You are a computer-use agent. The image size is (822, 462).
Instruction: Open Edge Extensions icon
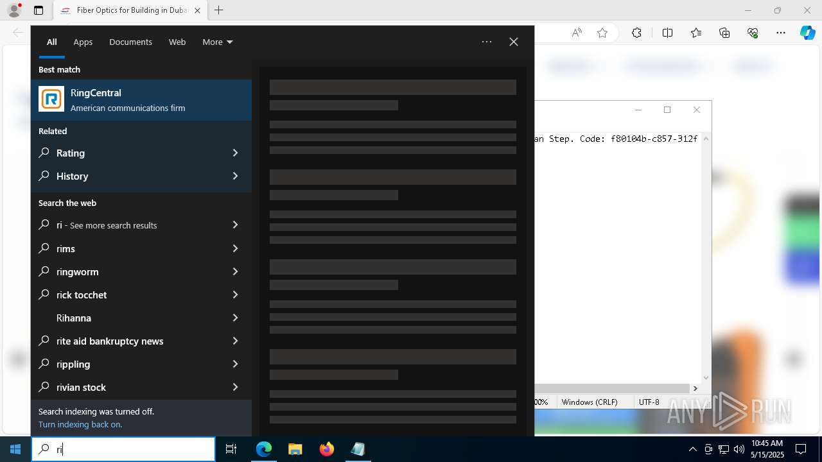(x=636, y=33)
